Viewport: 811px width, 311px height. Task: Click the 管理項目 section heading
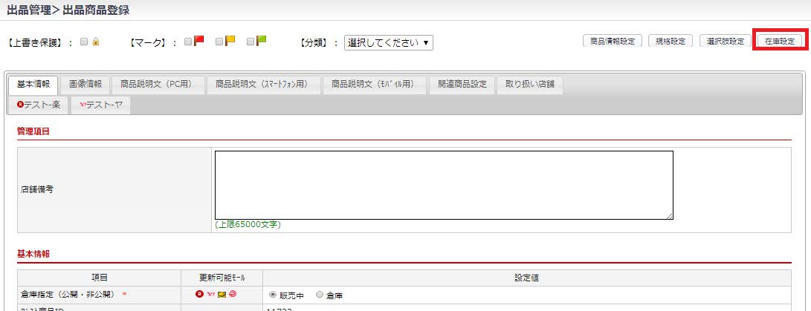33,131
